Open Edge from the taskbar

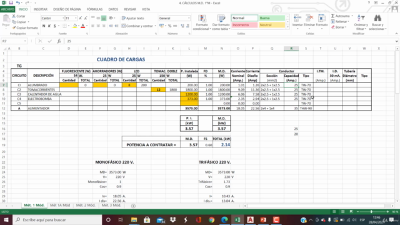coord(224,219)
